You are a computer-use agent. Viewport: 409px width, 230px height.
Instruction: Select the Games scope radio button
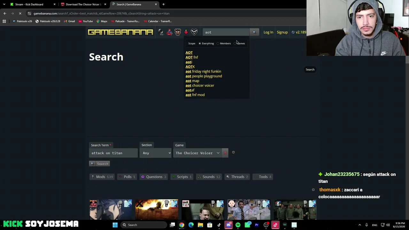(x=235, y=43)
